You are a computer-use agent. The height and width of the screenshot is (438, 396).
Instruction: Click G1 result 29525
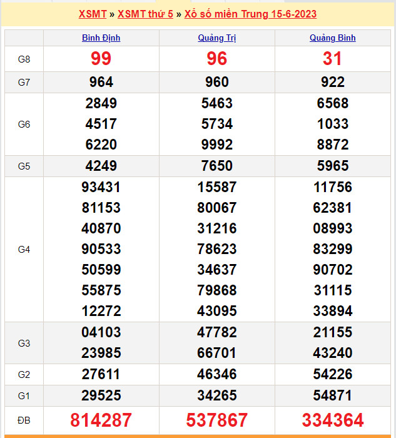click(101, 395)
